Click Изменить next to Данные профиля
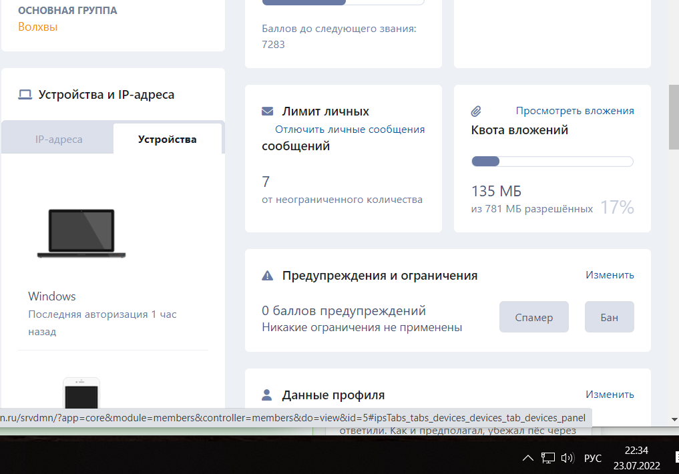 610,395
